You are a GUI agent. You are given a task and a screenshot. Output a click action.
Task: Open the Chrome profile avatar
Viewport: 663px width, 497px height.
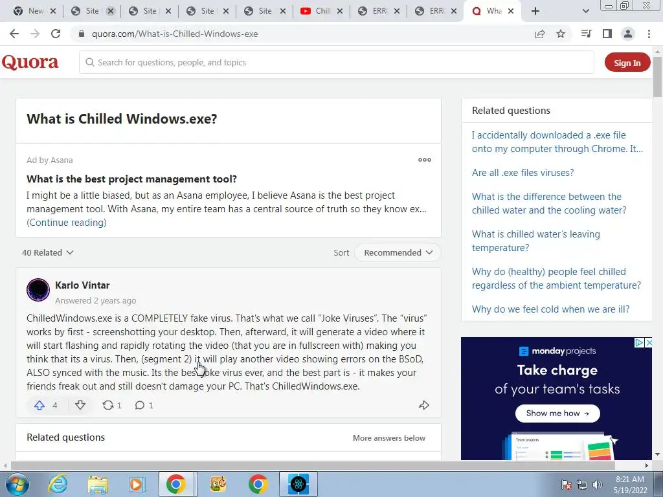tap(628, 34)
